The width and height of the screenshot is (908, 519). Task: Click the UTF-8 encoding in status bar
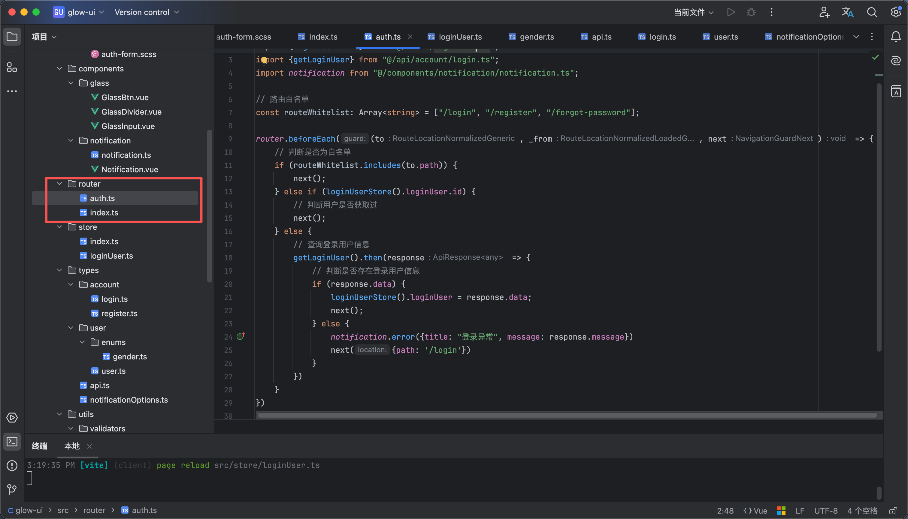[x=826, y=511]
